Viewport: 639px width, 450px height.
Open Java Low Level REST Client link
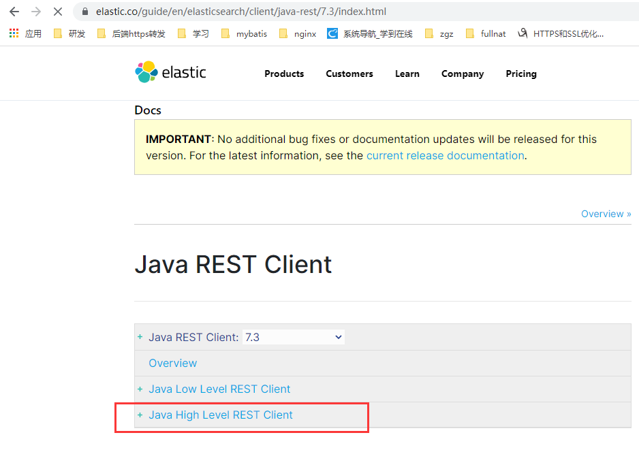(219, 389)
